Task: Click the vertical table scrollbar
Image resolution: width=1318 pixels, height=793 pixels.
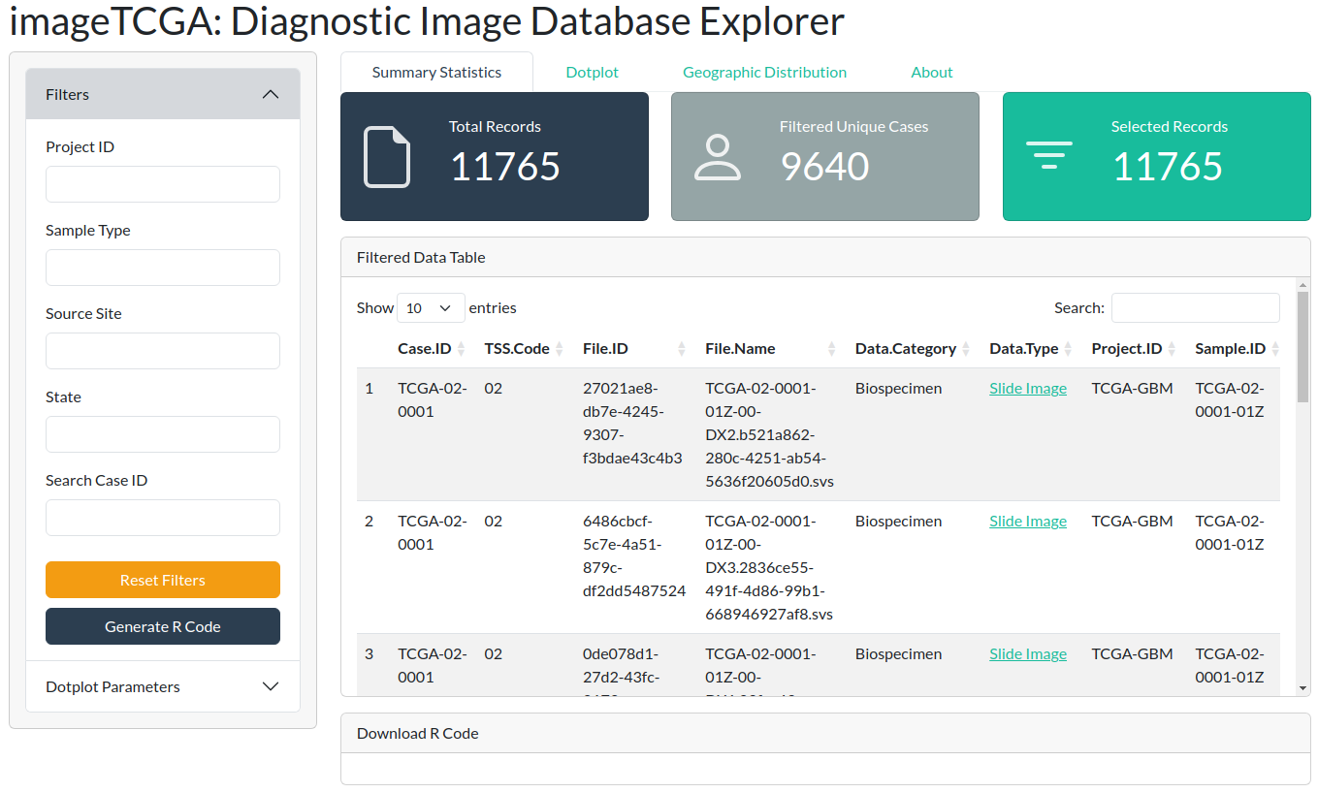Action: [1302, 349]
